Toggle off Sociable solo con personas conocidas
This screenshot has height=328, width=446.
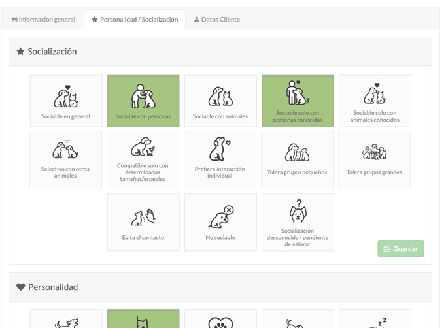298,101
